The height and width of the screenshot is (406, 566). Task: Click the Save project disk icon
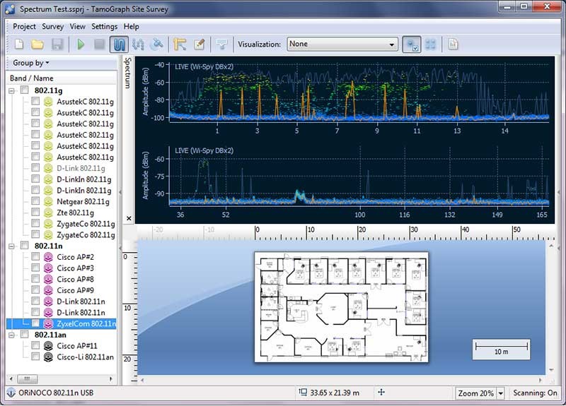point(57,44)
